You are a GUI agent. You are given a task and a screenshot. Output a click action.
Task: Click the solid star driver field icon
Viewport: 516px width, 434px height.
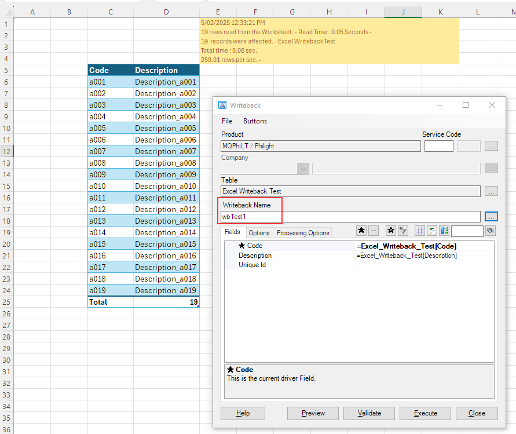tap(361, 231)
